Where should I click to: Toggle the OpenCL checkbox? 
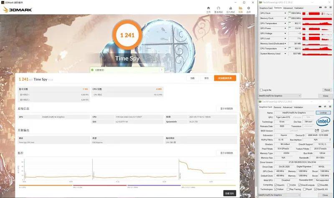[276, 185]
